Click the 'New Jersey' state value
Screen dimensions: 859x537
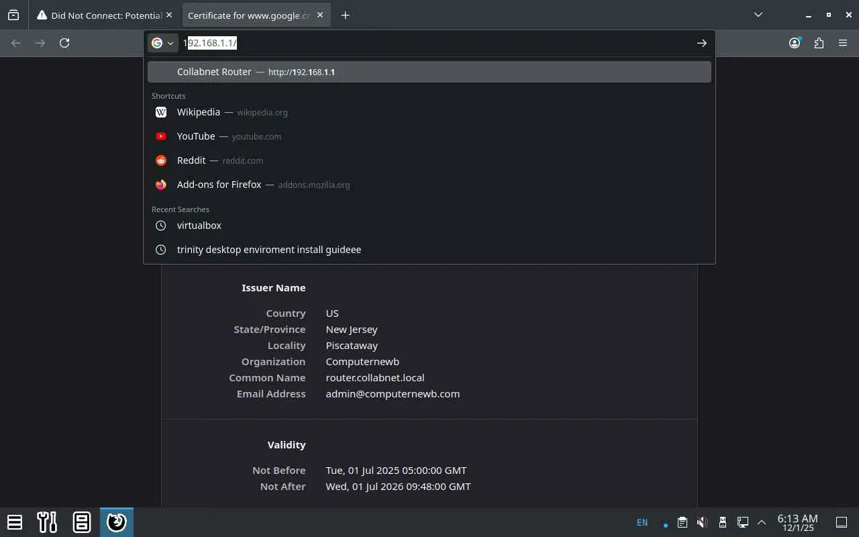pyautogui.click(x=352, y=330)
